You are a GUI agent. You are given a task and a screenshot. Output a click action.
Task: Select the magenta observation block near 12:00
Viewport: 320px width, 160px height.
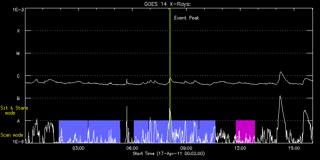pyautogui.click(x=245, y=132)
